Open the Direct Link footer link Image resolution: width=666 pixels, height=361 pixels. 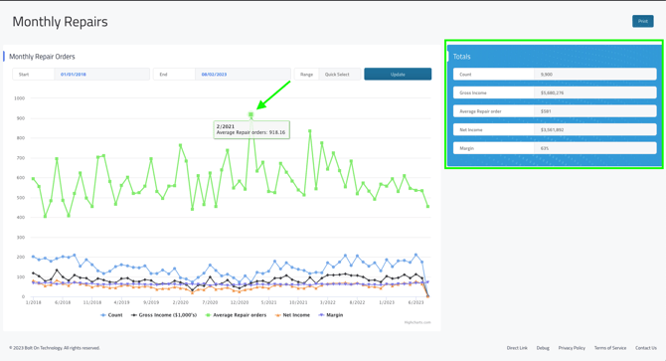point(517,348)
